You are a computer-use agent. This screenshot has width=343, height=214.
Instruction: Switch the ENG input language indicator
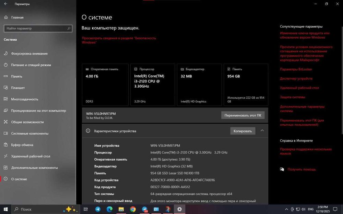click(x=311, y=209)
